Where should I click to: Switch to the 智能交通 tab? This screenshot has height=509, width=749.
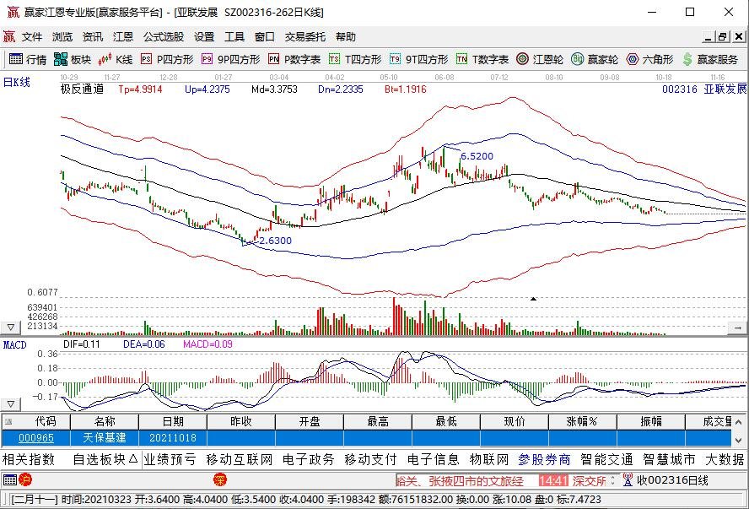pyautogui.click(x=606, y=459)
